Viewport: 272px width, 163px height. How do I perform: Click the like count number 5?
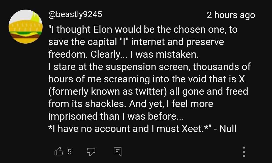point(70,152)
